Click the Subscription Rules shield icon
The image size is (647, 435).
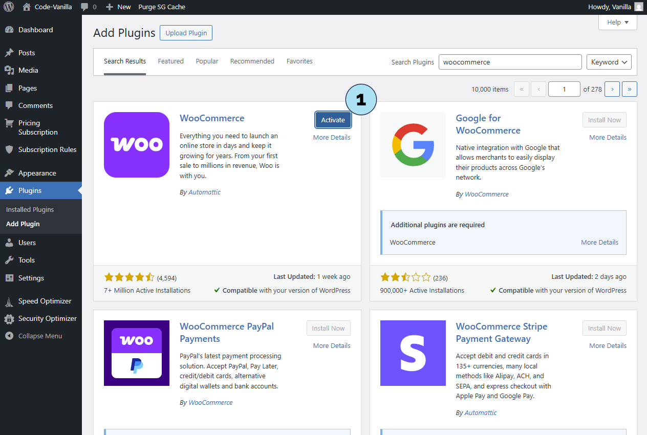tap(9, 150)
